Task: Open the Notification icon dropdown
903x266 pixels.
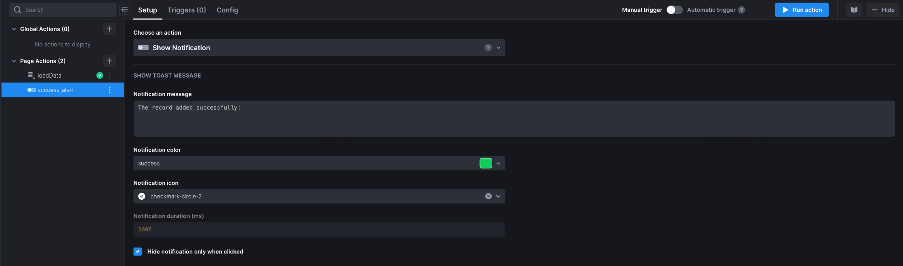Action: (319, 197)
